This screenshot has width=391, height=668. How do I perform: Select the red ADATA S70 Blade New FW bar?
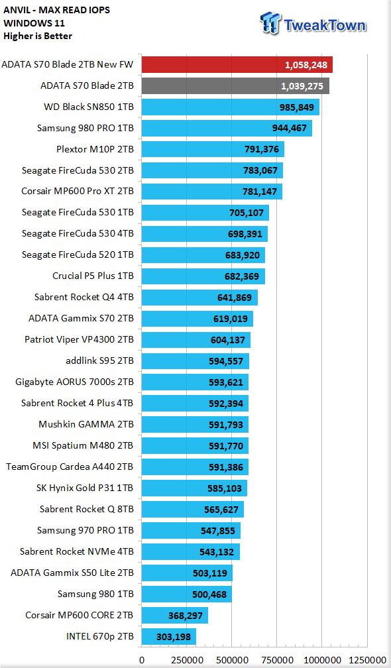(x=237, y=65)
